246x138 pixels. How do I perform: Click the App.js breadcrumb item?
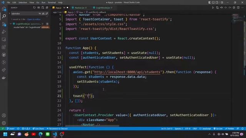[69, 12]
